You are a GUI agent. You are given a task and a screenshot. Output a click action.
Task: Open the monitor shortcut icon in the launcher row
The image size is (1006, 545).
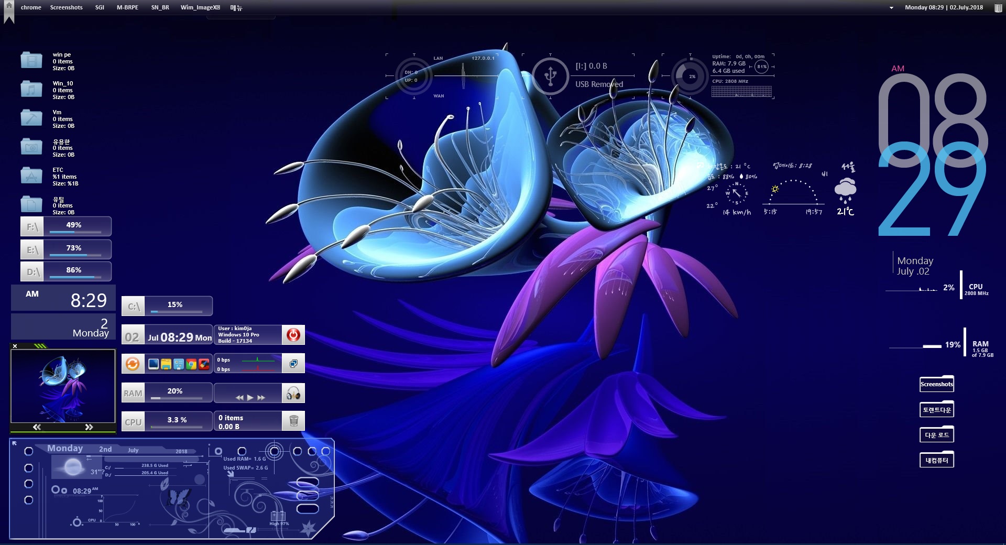154,364
